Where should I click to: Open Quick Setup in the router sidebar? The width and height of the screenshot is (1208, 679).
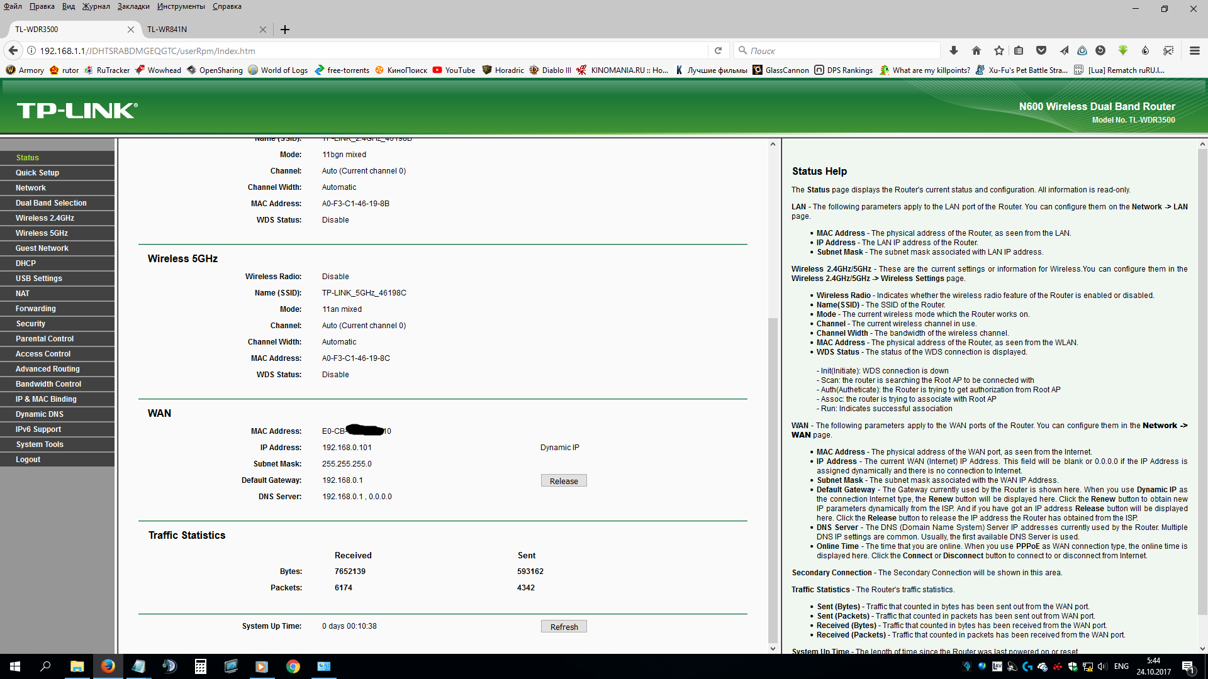(x=57, y=173)
